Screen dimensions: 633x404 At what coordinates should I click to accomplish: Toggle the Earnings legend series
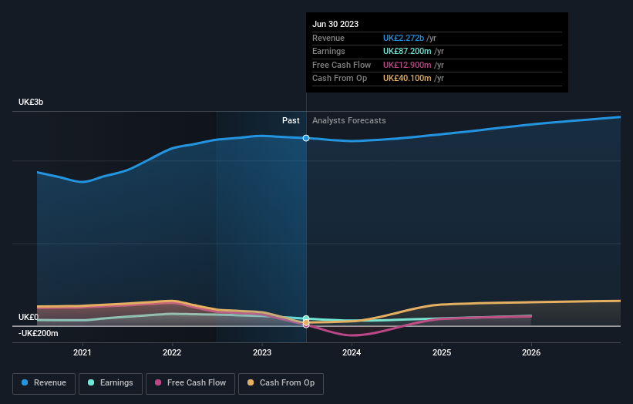[110, 383]
